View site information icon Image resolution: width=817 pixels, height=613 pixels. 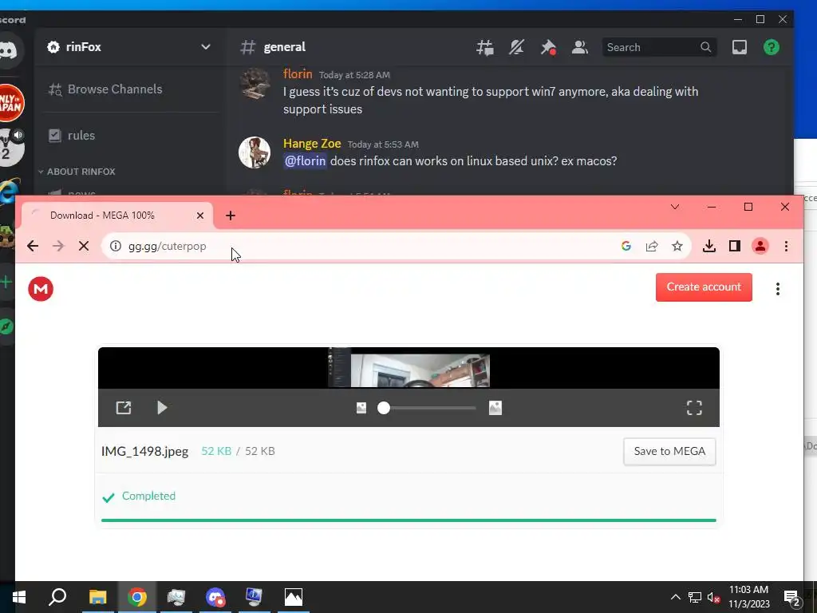click(x=116, y=246)
